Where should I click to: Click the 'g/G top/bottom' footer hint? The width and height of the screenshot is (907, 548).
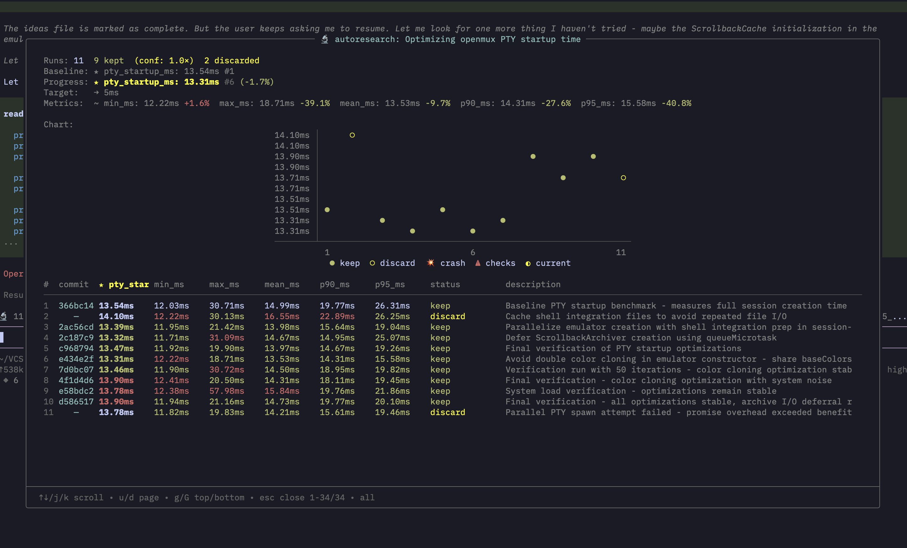coord(209,498)
